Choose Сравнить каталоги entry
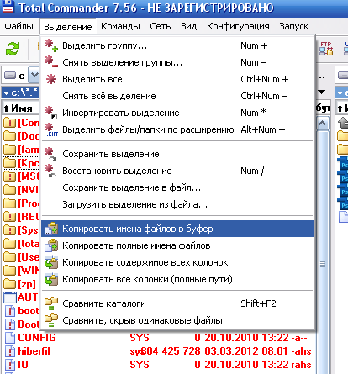The height and width of the screenshot is (374, 348). tap(177, 303)
